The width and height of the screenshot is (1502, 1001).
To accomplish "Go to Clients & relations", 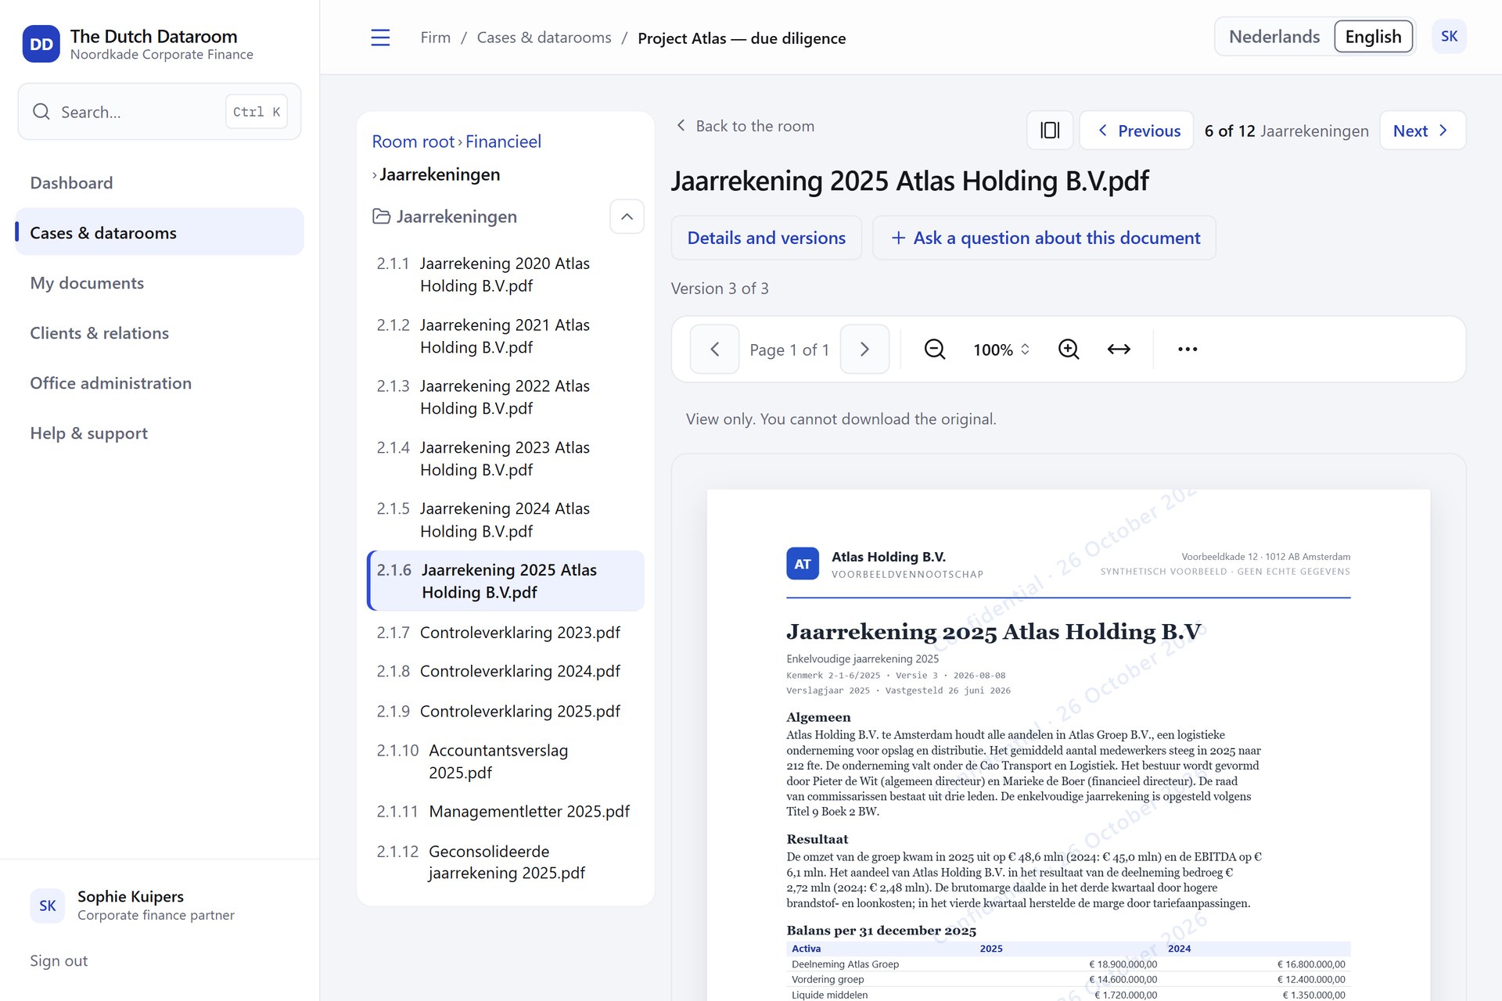I will coord(160,333).
